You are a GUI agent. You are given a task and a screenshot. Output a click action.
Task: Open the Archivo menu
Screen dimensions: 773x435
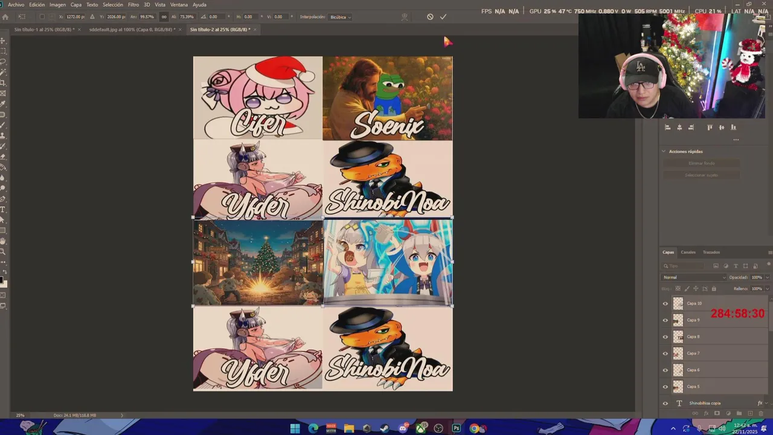point(16,5)
